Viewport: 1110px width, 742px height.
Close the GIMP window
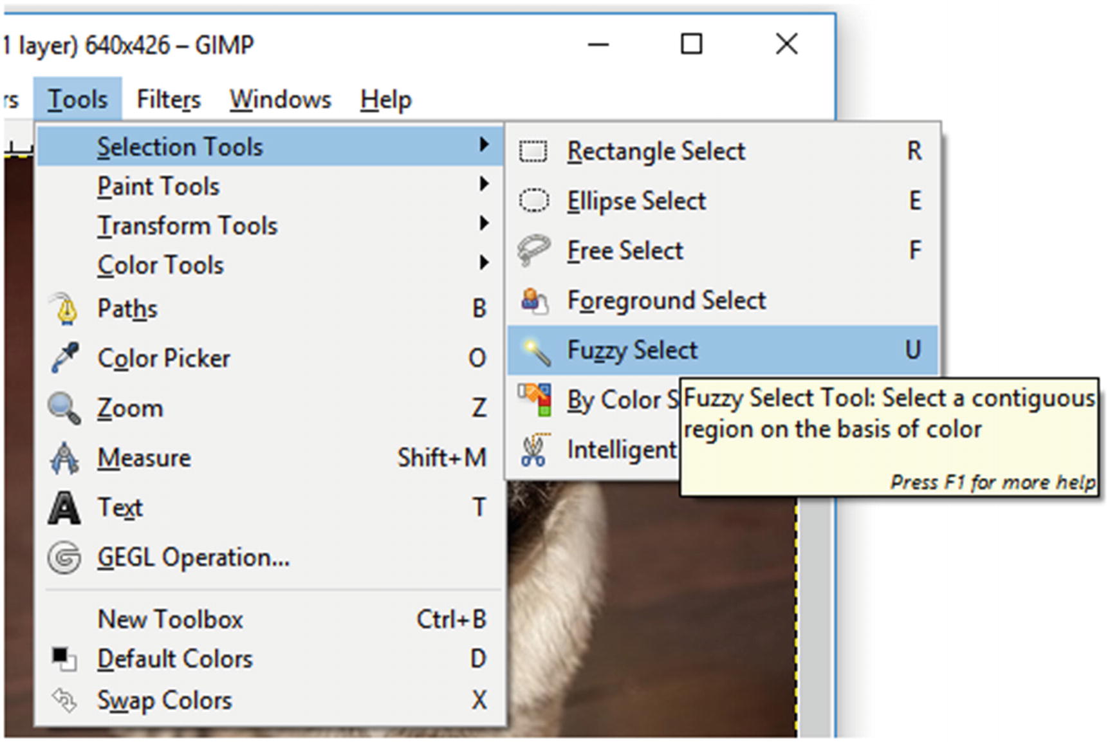tap(786, 44)
